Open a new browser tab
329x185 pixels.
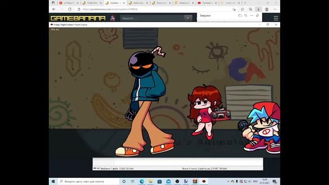(245, 3)
